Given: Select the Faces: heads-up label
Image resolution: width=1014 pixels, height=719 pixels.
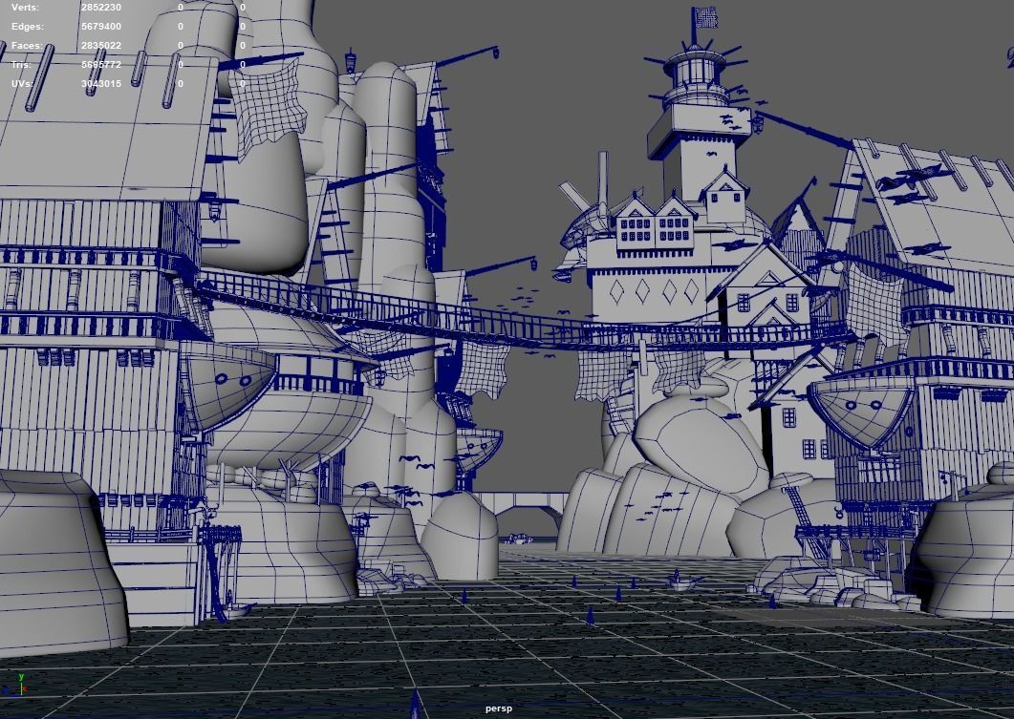Looking at the screenshot, I should click(27, 46).
